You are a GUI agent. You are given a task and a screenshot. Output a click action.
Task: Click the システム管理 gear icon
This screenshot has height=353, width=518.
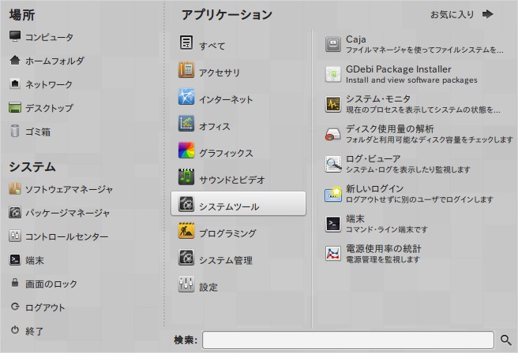pos(186,258)
